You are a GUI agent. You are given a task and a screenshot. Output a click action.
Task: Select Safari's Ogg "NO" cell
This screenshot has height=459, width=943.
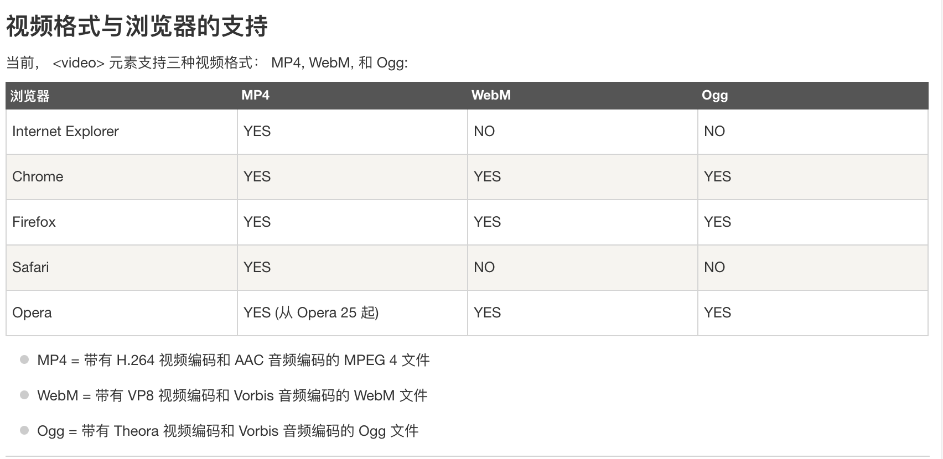pyautogui.click(x=714, y=267)
